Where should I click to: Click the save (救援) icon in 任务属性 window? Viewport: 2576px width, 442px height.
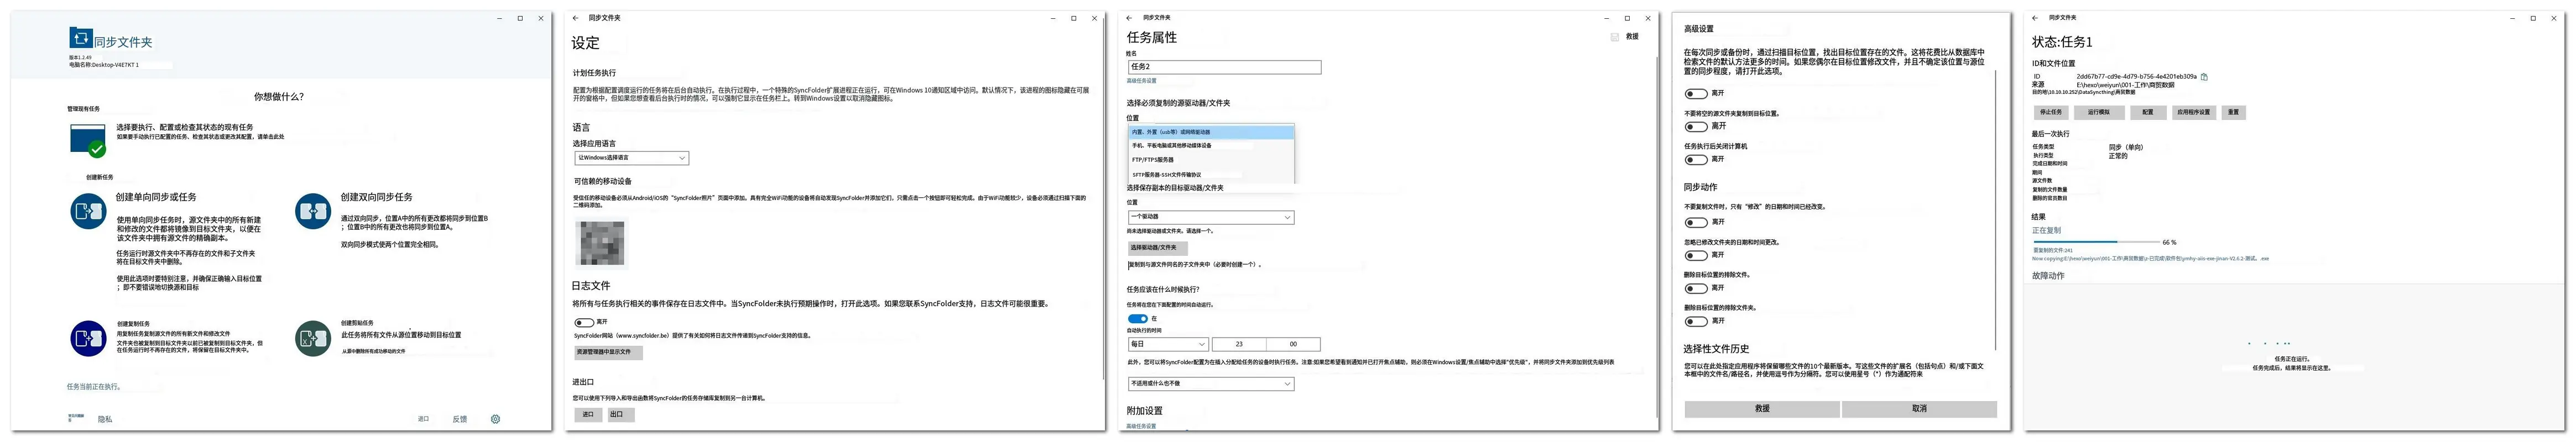pyautogui.click(x=1614, y=37)
